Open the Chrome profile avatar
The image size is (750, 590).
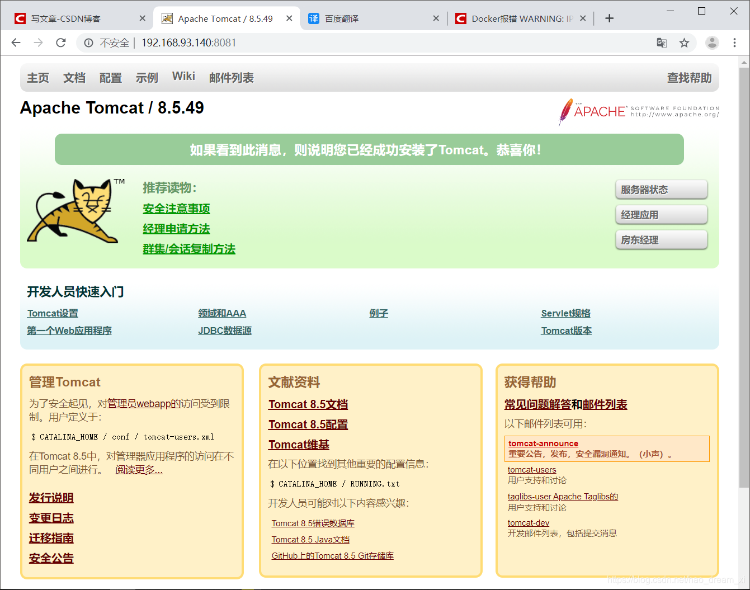point(712,43)
